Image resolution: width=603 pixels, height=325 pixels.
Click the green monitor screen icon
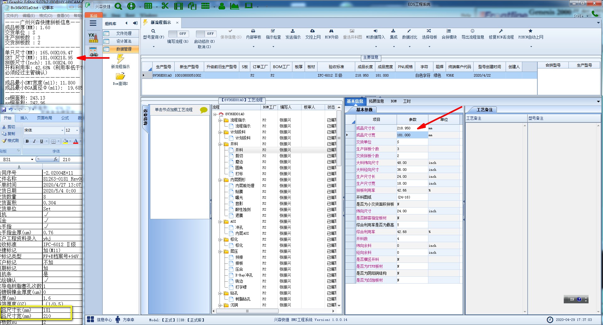pos(249,6)
